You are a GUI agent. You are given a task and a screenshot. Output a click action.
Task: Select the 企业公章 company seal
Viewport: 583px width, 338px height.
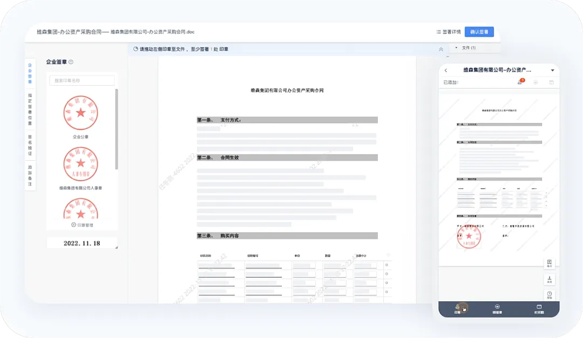click(x=80, y=113)
